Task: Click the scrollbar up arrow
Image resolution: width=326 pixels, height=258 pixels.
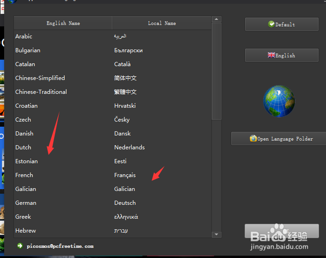Action: pyautogui.click(x=216, y=19)
